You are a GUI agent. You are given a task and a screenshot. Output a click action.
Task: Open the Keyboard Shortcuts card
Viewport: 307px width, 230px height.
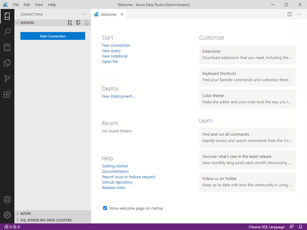247,77
